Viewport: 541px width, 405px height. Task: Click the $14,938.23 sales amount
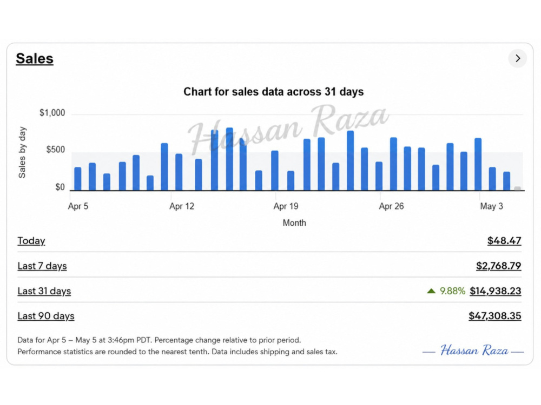pyautogui.click(x=496, y=291)
